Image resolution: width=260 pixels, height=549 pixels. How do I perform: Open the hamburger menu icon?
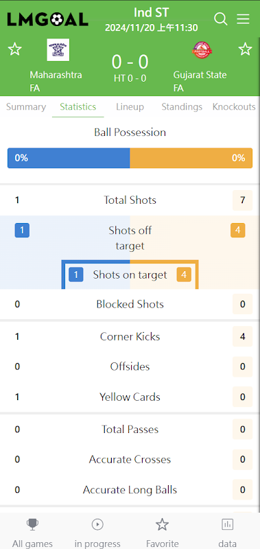coord(244,19)
